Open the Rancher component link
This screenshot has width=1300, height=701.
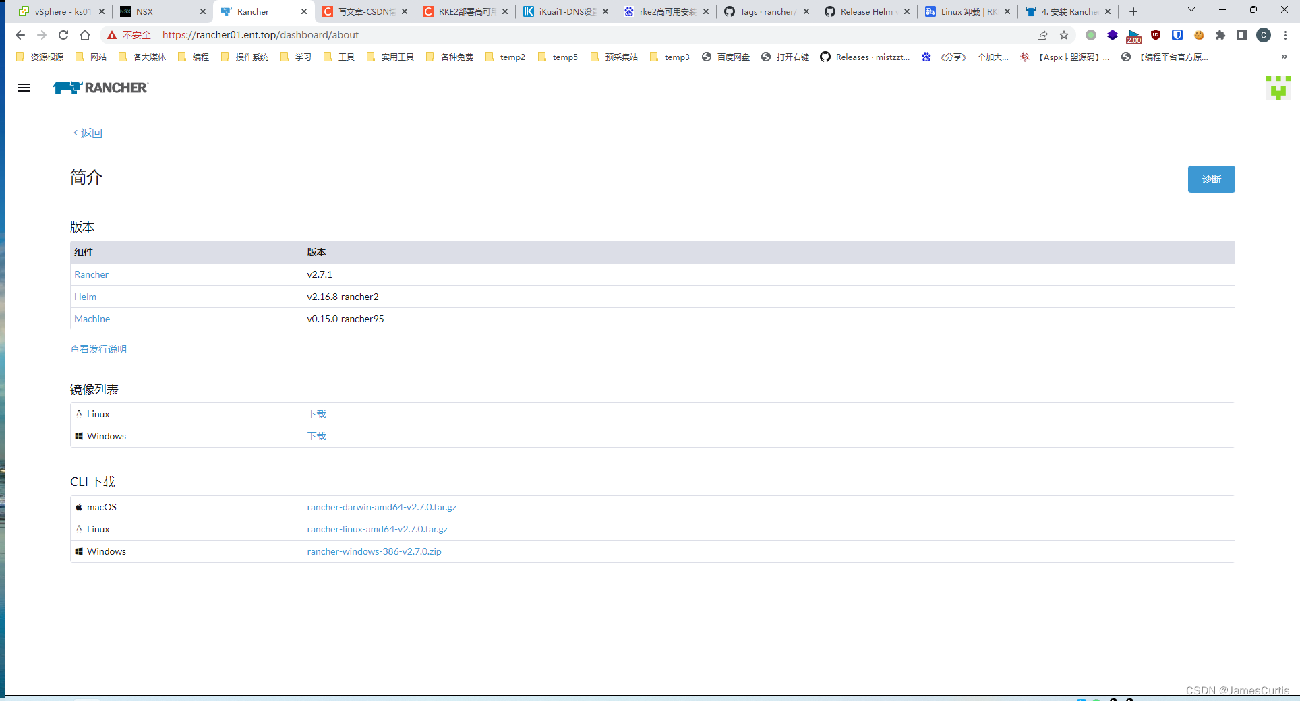[x=91, y=274]
